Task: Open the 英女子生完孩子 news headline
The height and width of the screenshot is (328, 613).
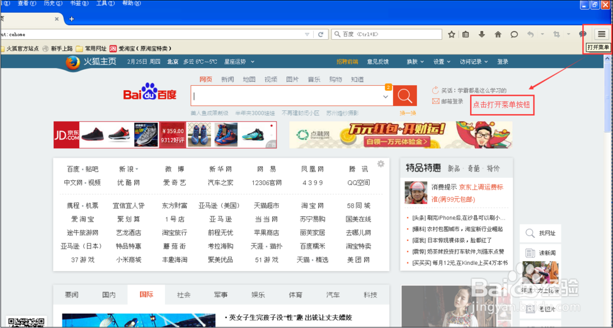Action: [291, 318]
